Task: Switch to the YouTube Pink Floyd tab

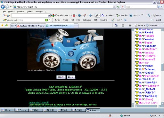Action: tap(31, 26)
